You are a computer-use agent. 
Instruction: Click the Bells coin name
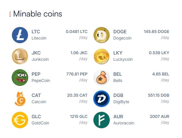(118, 80)
